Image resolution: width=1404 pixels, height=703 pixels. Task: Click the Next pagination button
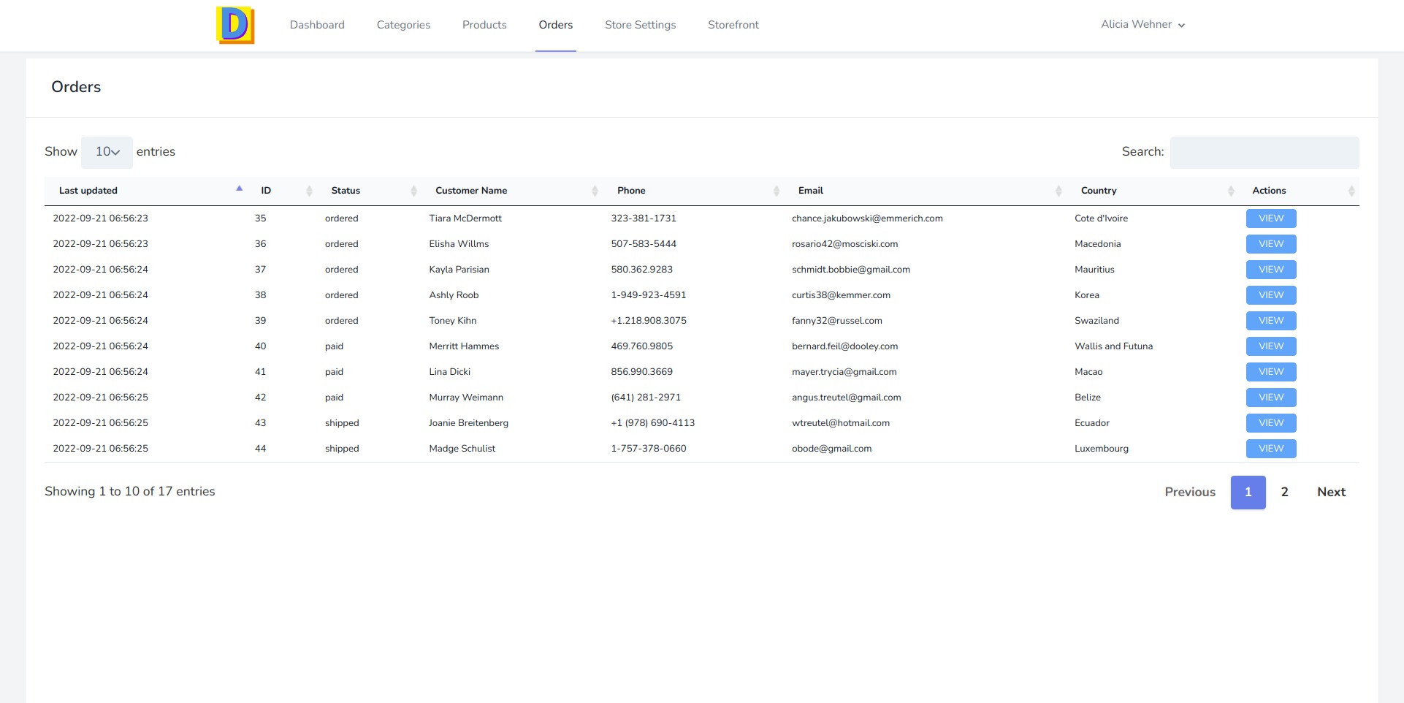[x=1331, y=493]
